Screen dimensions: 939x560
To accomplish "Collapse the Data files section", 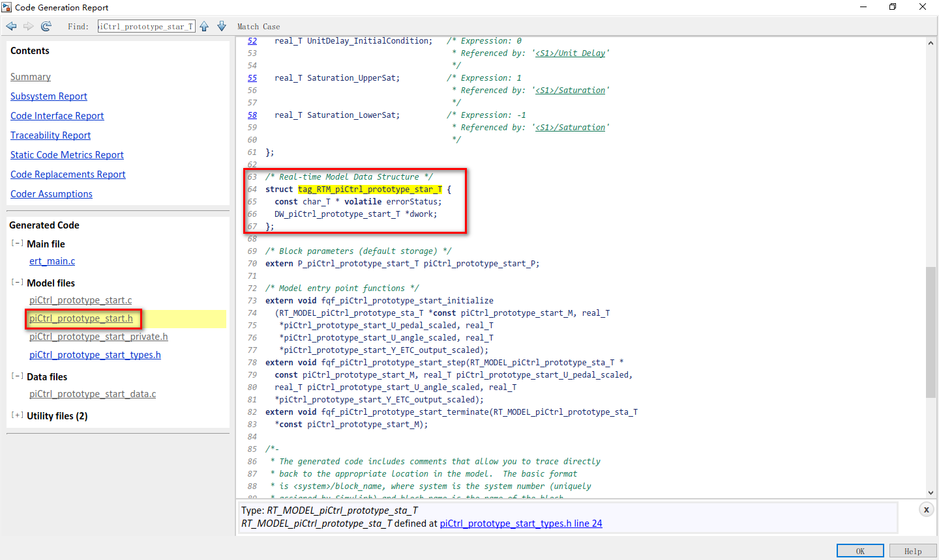I will [x=17, y=376].
